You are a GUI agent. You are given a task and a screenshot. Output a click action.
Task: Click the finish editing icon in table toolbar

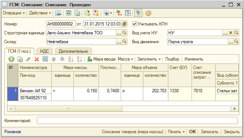point(45,59)
